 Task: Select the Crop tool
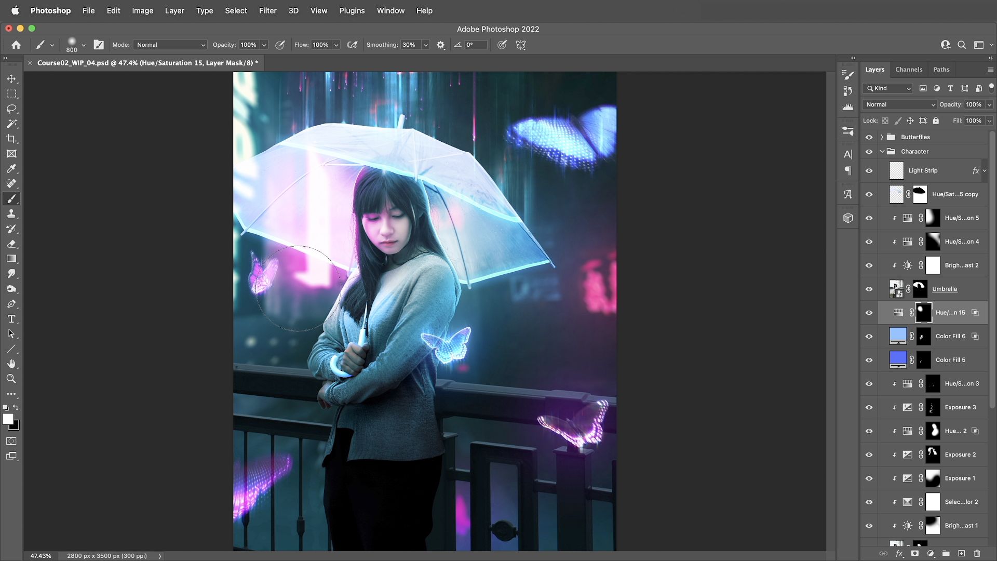(x=11, y=139)
